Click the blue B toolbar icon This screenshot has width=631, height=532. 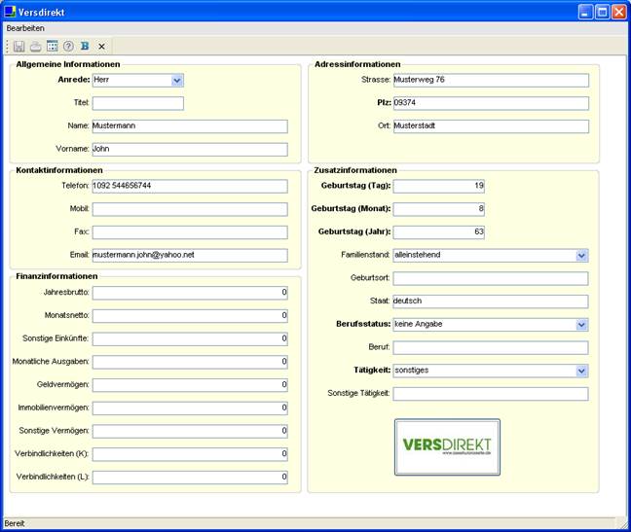click(x=85, y=46)
